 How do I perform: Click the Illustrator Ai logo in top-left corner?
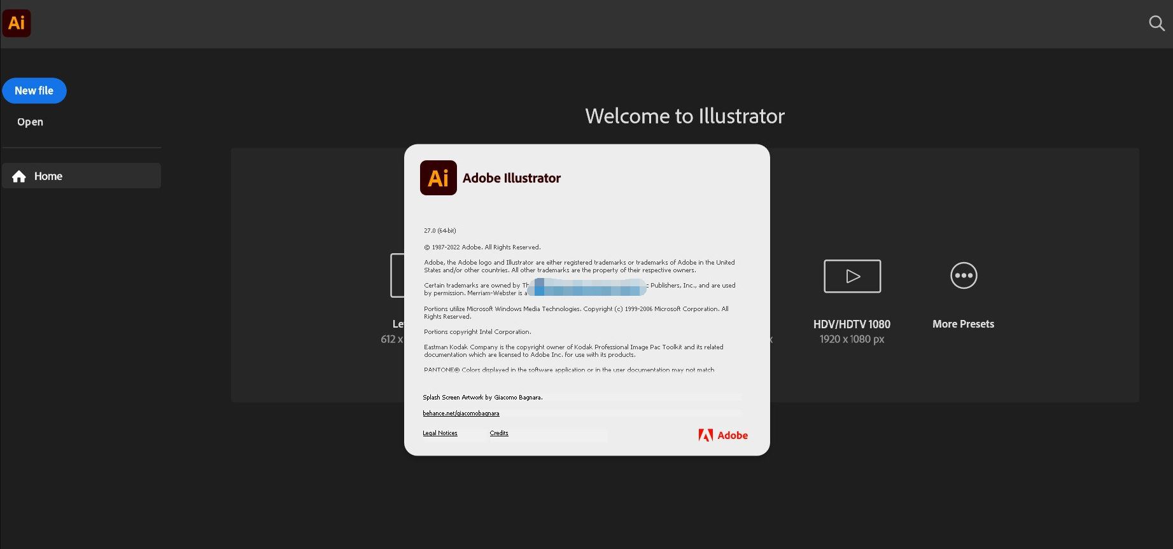pos(17,24)
